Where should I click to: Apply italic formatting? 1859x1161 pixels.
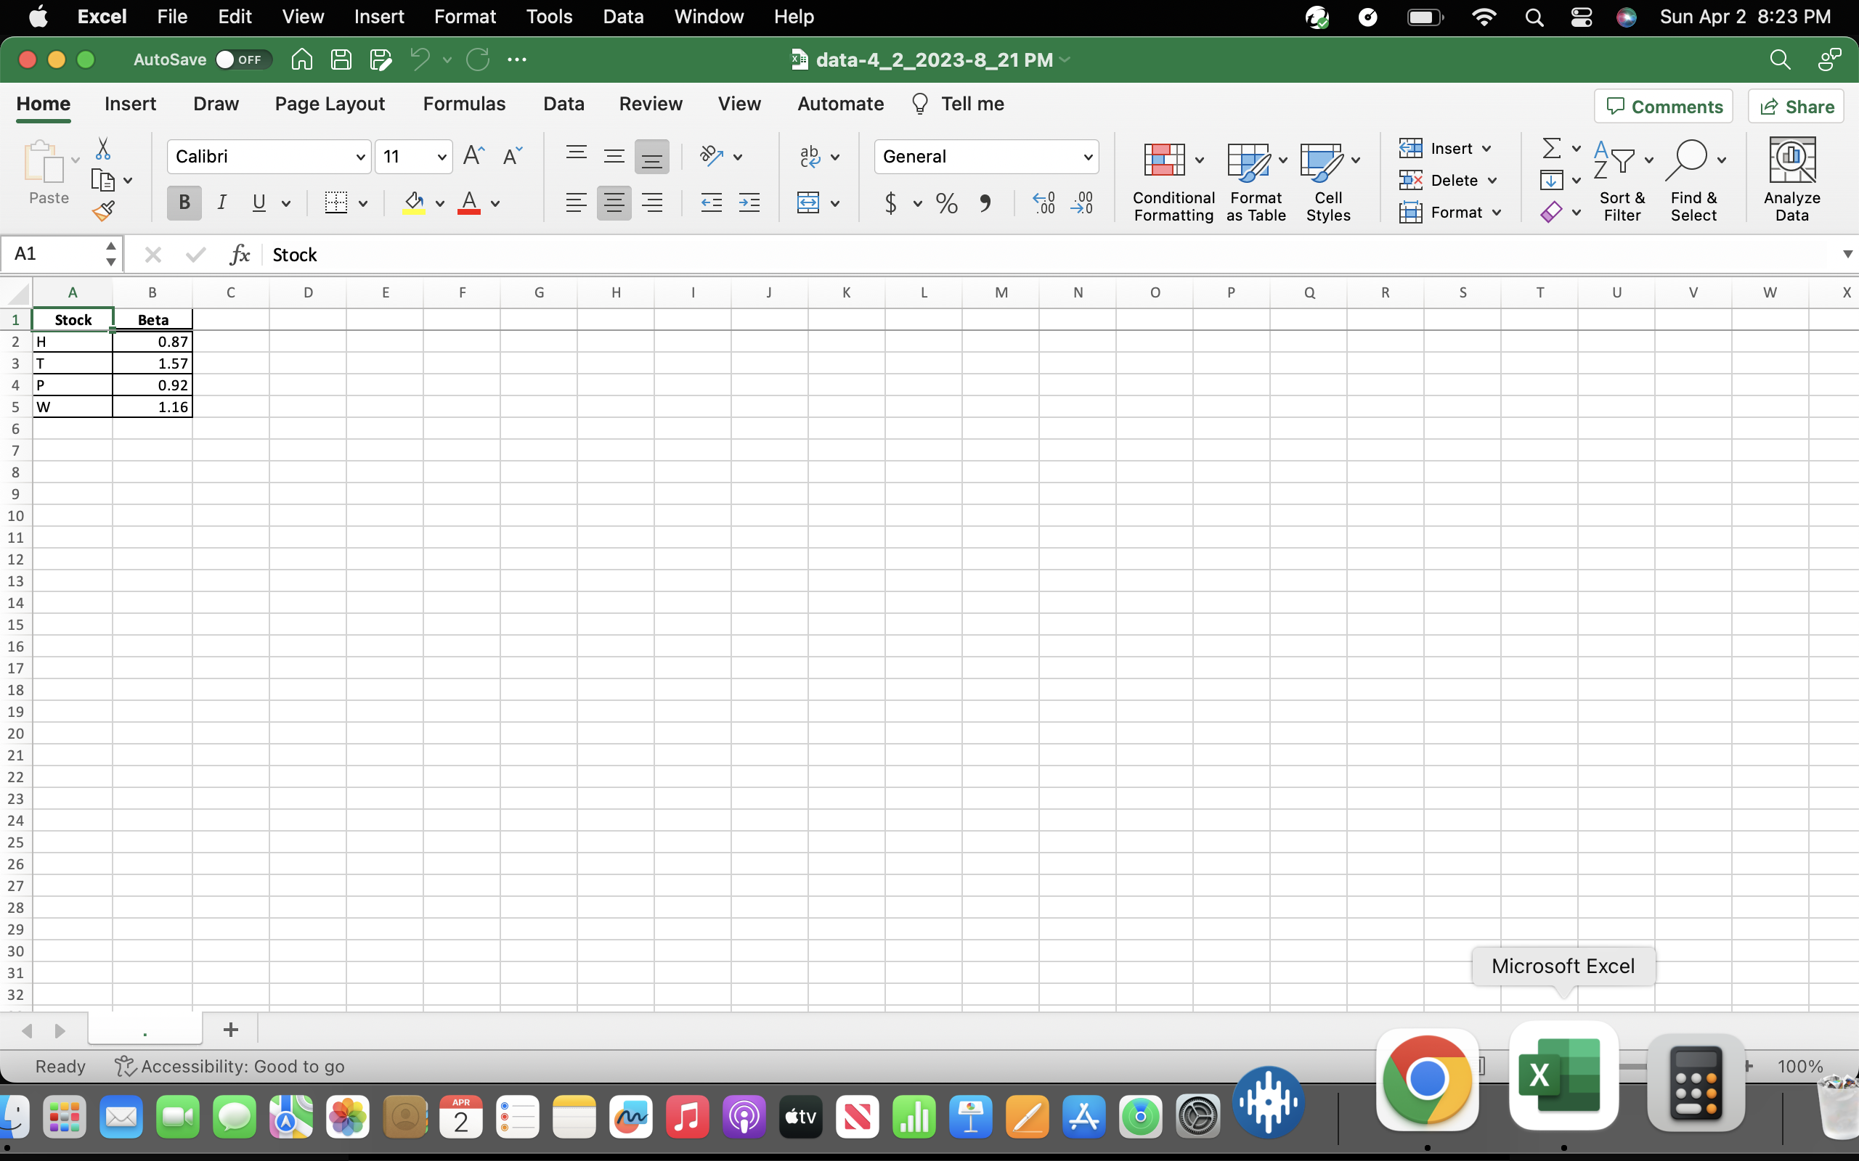222,202
